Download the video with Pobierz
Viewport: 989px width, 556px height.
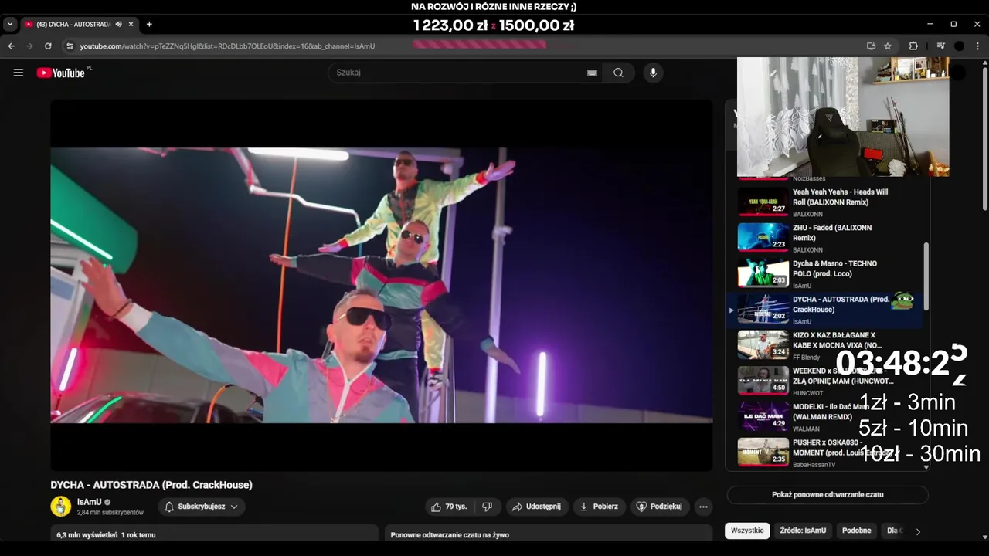600,507
